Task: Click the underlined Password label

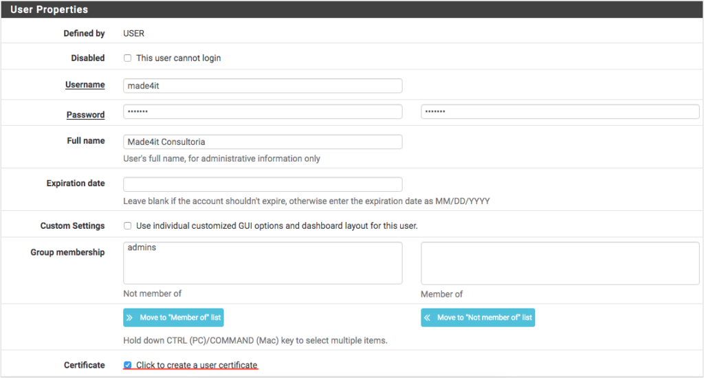Action: [x=85, y=115]
